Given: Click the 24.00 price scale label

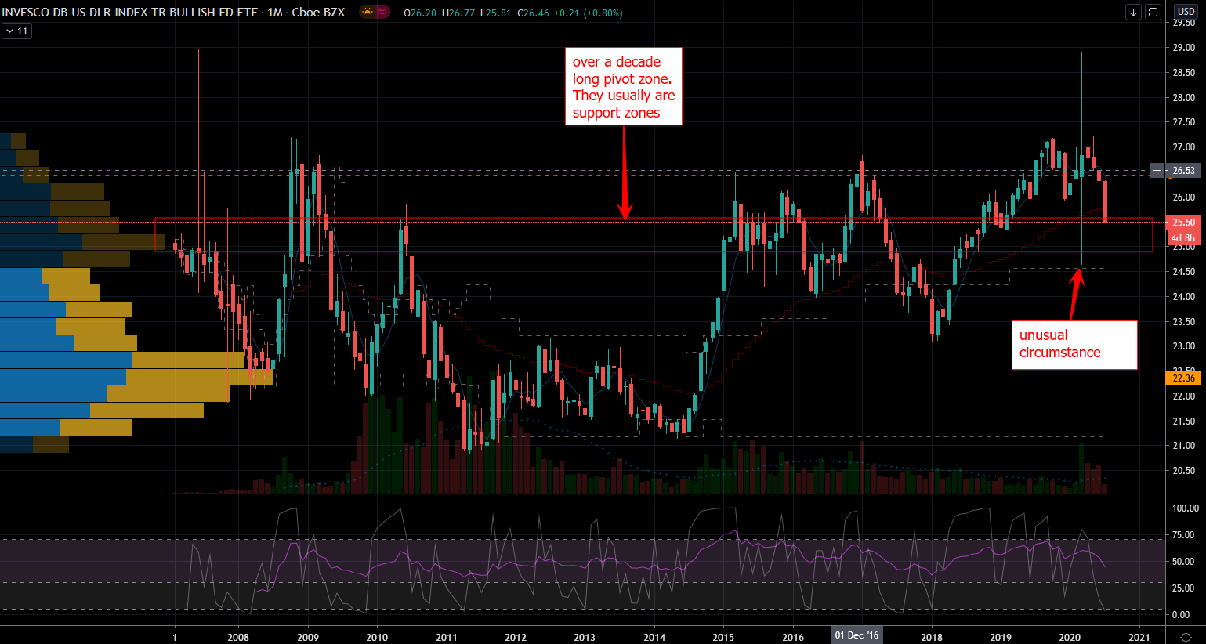Looking at the screenshot, I should click(1184, 297).
